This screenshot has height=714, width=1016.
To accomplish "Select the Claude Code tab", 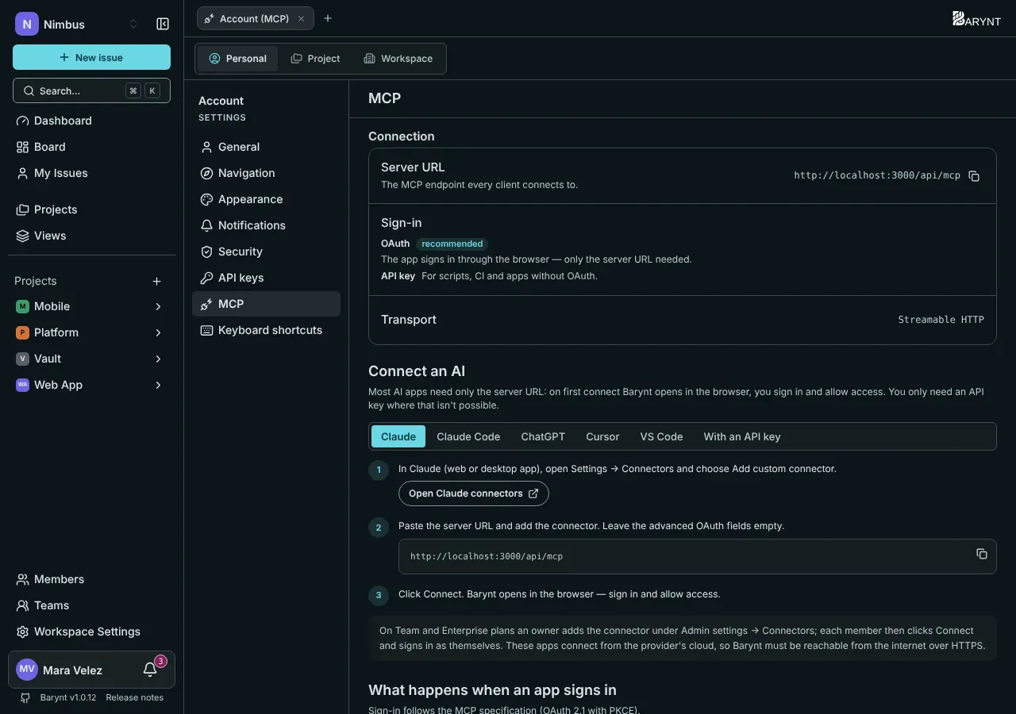I will [468, 436].
